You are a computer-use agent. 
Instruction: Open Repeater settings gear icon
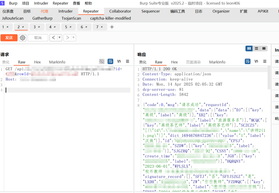coord(22,38)
